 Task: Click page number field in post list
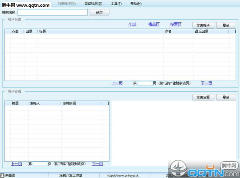pos(145,83)
